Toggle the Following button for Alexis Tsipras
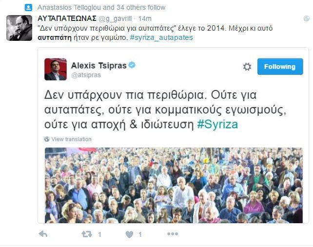Image resolution: width=313 pixels, height=247 pixels. (280, 67)
